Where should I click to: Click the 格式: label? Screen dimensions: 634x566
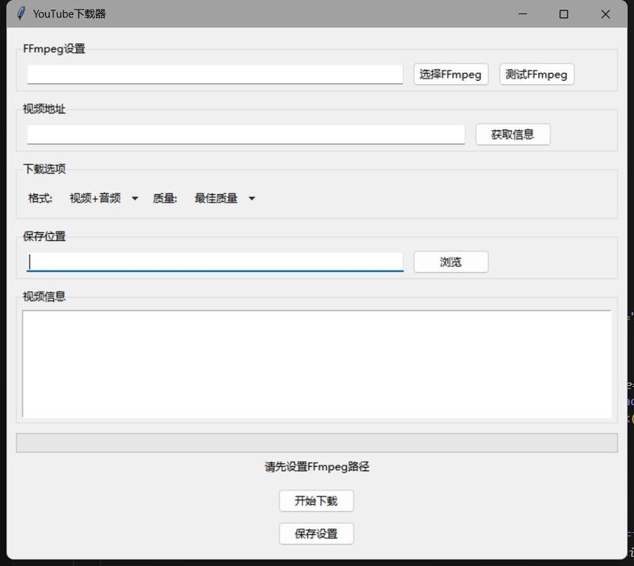[x=40, y=198]
